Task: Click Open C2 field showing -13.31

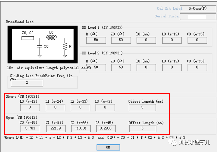Action: coord(80,129)
